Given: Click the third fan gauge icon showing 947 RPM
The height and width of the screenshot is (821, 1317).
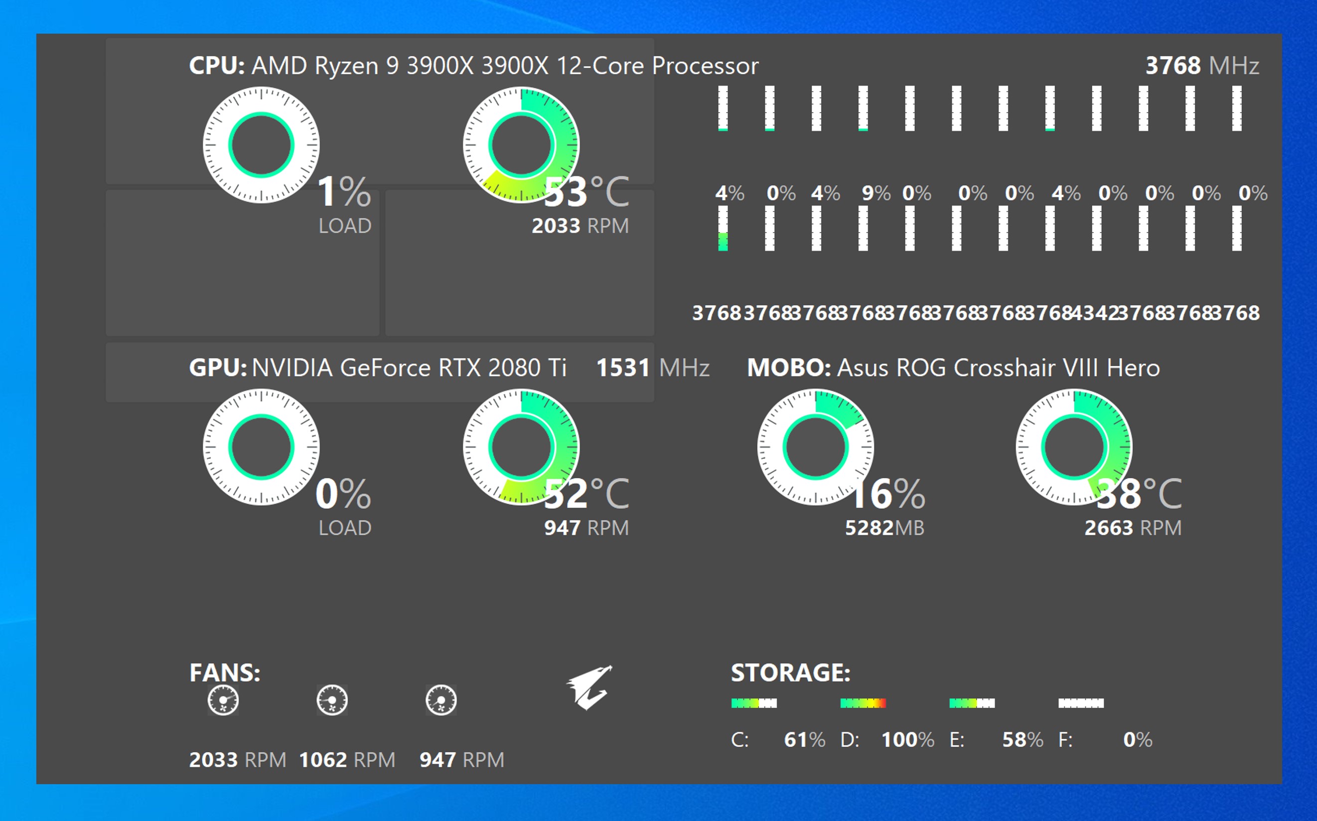Looking at the screenshot, I should pos(441,700).
